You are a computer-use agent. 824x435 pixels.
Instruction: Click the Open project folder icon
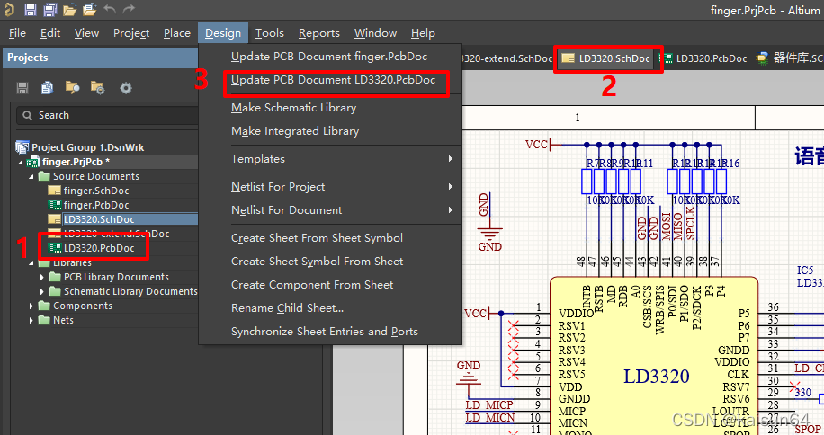click(x=89, y=9)
